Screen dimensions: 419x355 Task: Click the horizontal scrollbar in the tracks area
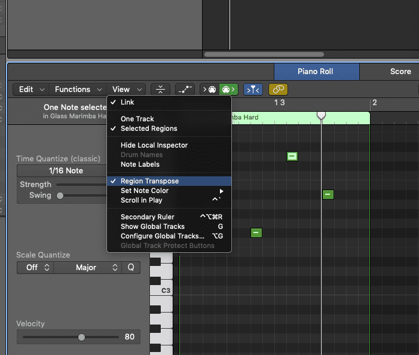264,54
